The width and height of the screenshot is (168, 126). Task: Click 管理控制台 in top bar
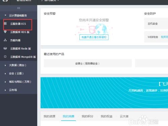click(x=24, y=1)
